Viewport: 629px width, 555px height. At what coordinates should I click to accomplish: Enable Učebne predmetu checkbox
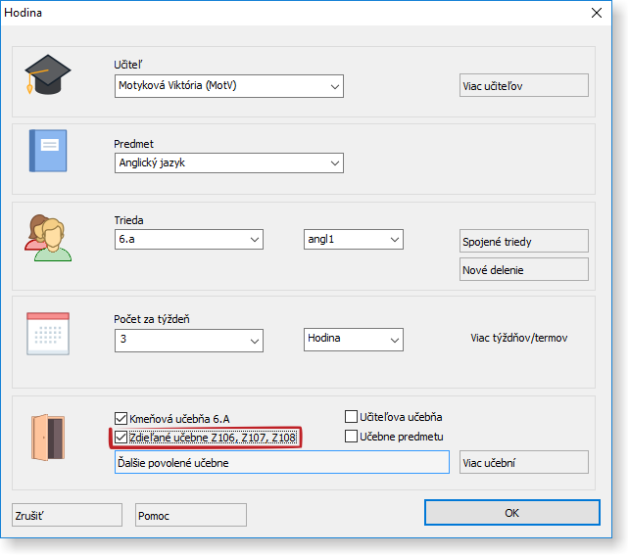coord(352,437)
